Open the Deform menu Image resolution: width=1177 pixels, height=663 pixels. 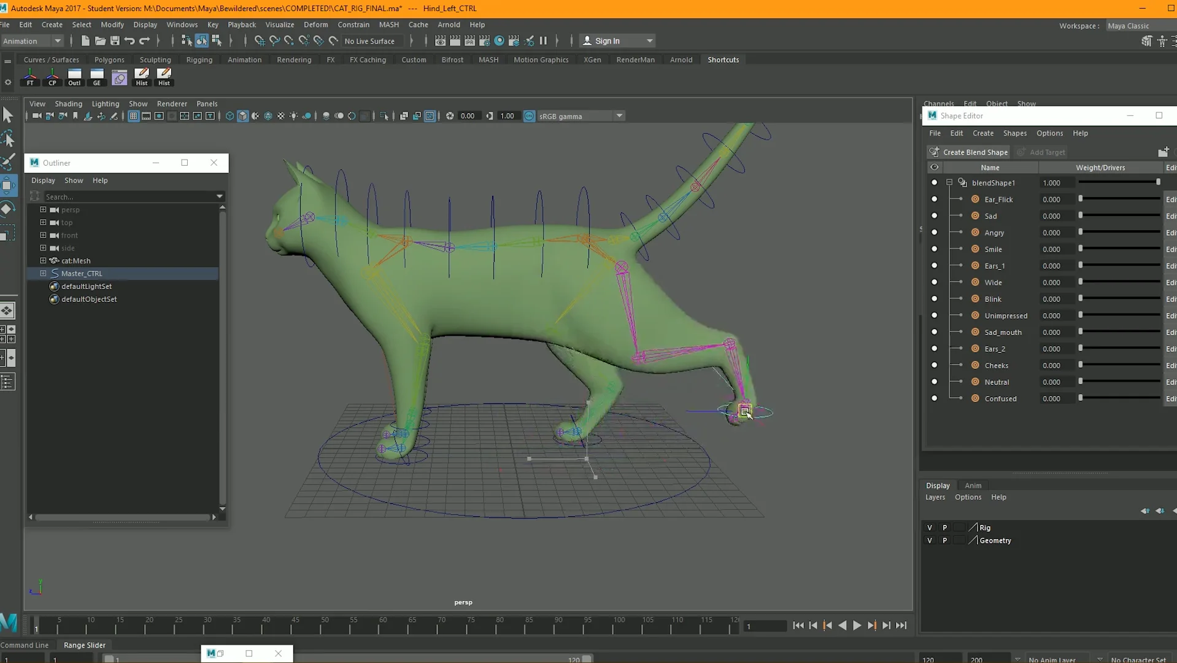315,25
